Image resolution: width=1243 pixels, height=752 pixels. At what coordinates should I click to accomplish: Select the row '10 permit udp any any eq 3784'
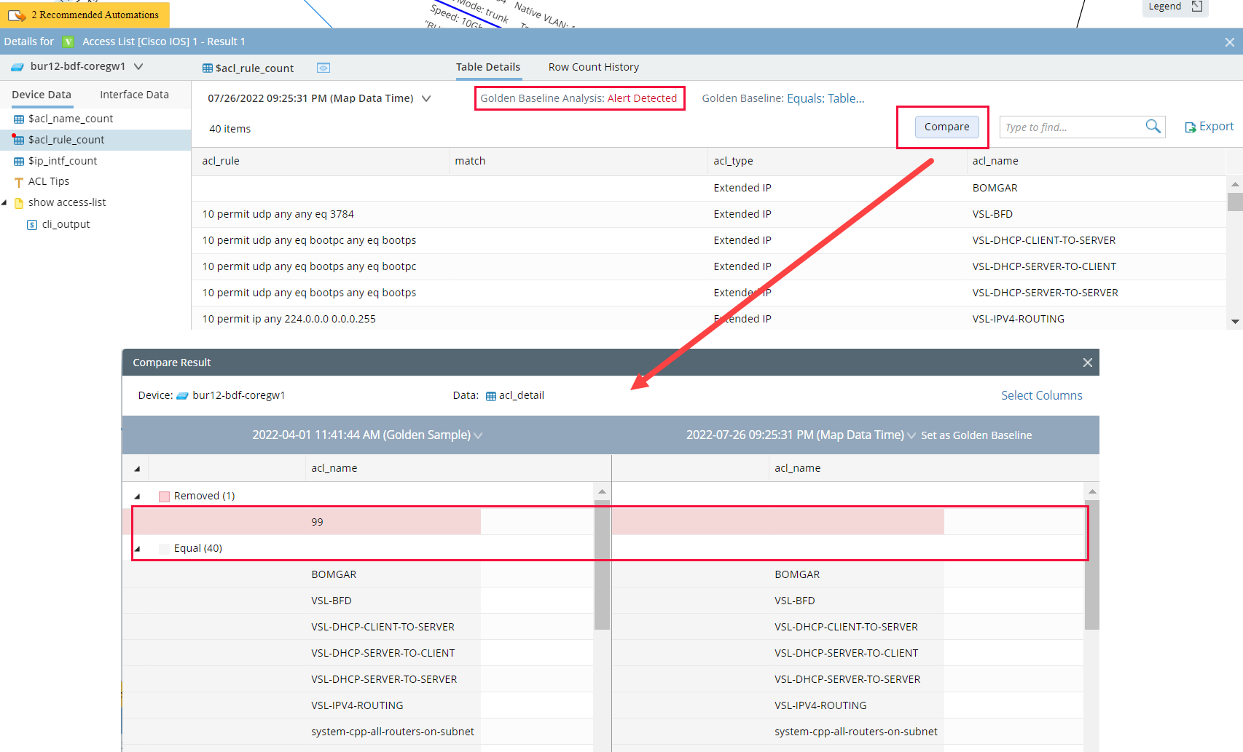tap(709, 214)
